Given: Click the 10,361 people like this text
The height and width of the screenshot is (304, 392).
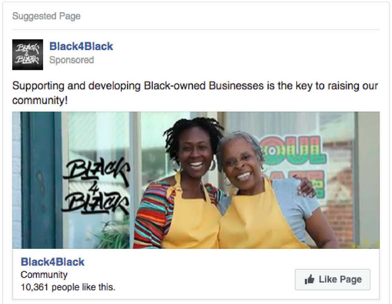Looking at the screenshot, I should (x=68, y=287).
